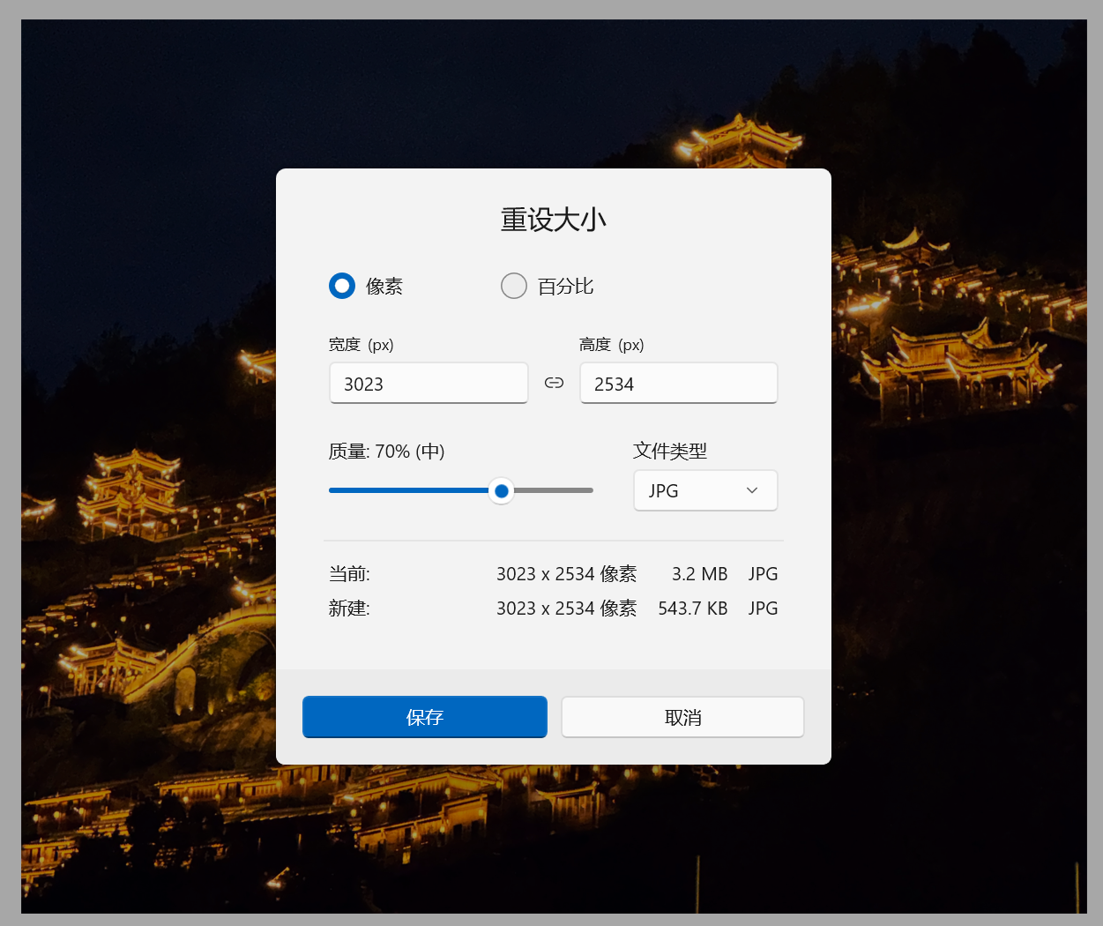This screenshot has height=926, width=1103.
Task: Click the 高度 input showing 2534
Action: point(678,383)
